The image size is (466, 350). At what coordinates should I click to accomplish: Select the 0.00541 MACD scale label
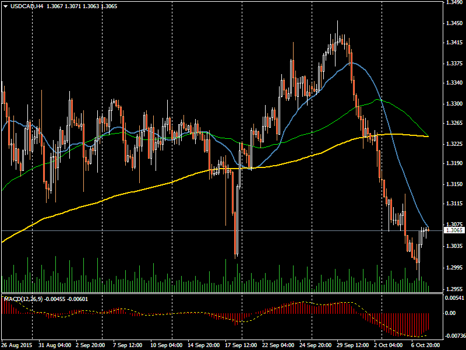tap(454, 298)
